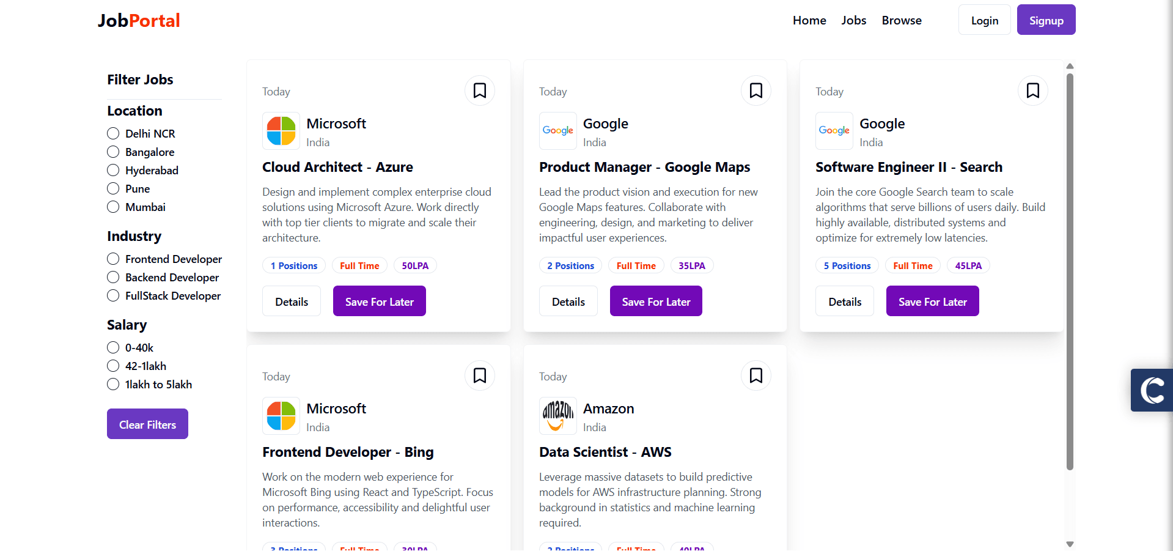Save Product Manager - Google Maps for later
The height and width of the screenshot is (551, 1173).
[656, 301]
